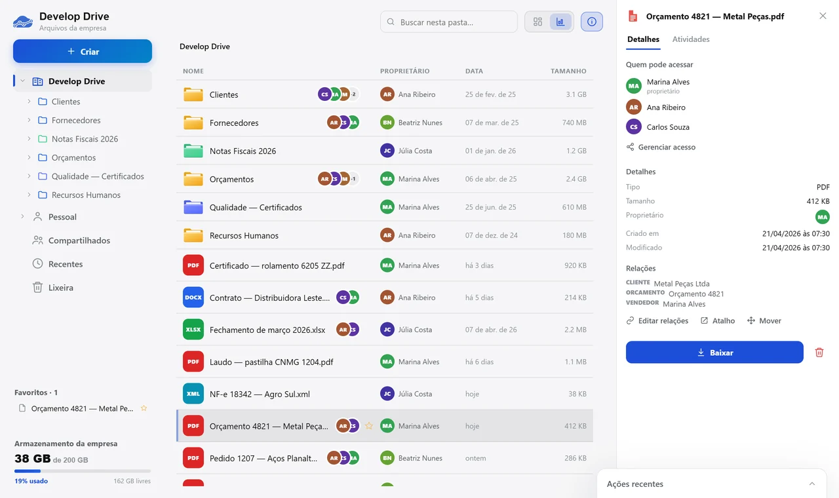Click the PDF icon of Pedido 1207 file

pos(193,458)
